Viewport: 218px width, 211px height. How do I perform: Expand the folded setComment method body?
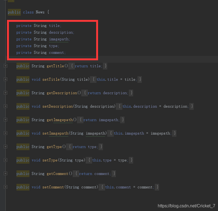pos(5,187)
